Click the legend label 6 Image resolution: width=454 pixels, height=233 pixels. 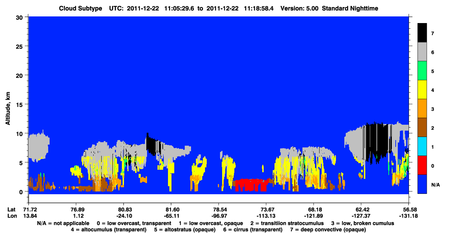[433, 52]
